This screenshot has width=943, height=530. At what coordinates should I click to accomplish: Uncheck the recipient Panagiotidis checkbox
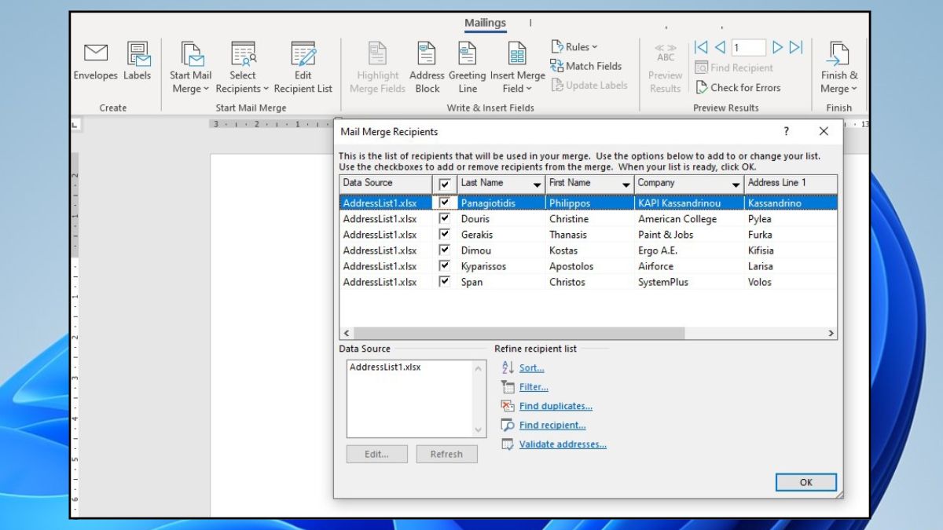tap(445, 203)
